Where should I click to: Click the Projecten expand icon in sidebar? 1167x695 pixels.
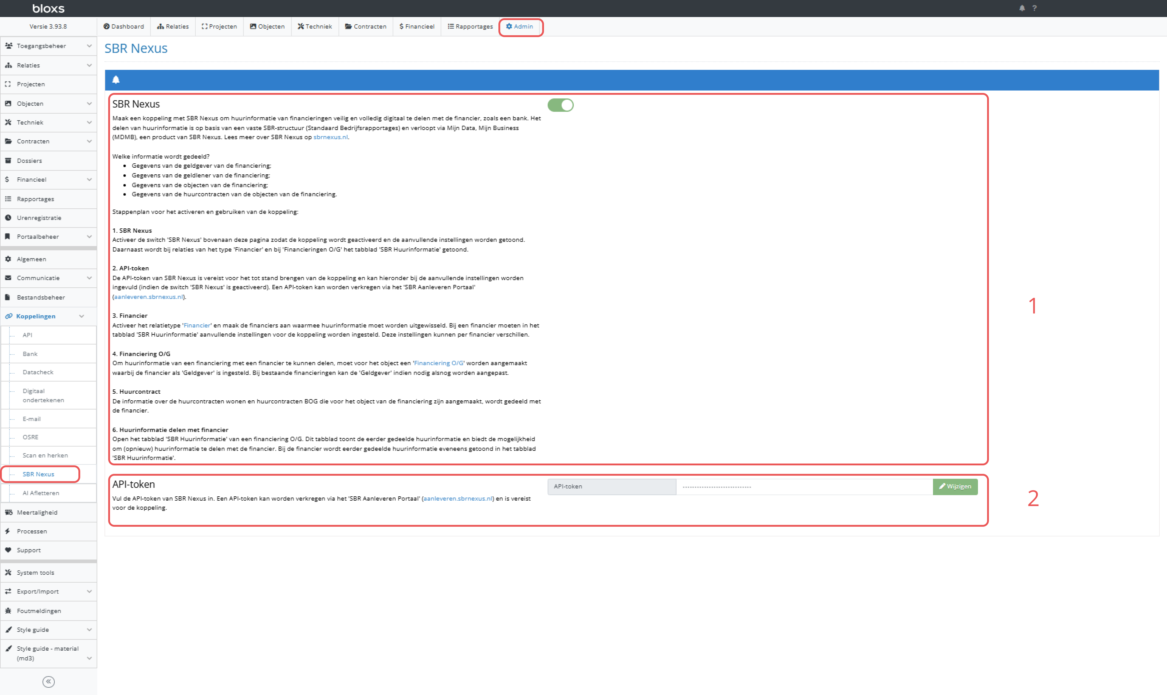8,84
